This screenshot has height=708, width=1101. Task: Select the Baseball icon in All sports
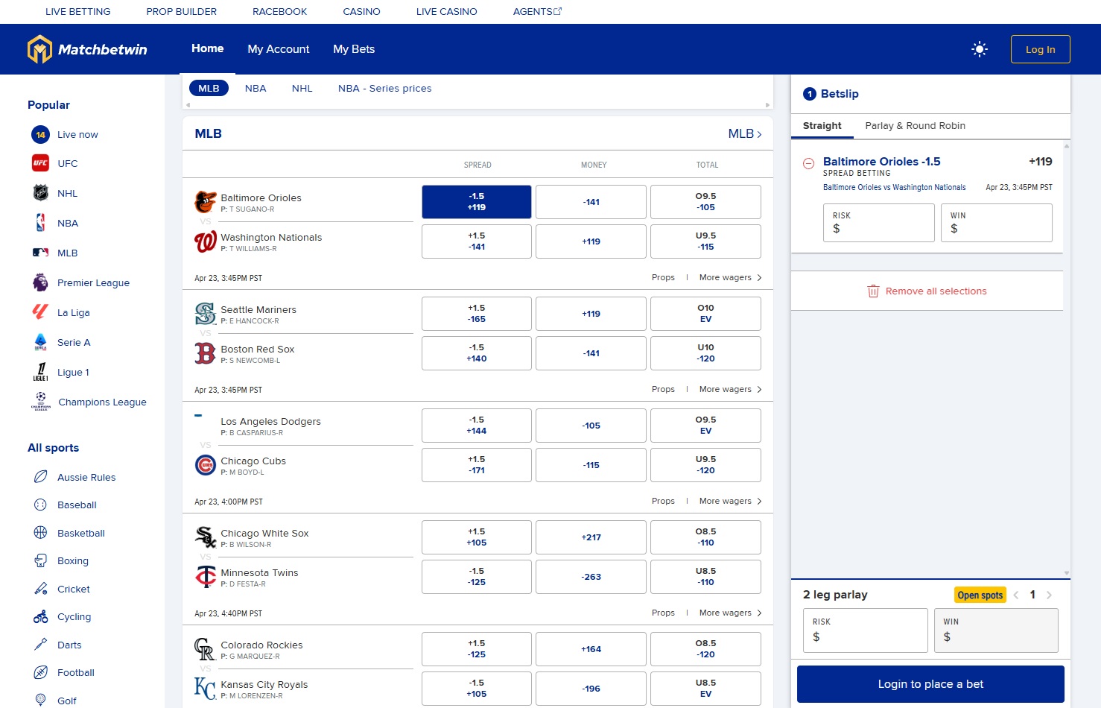pyautogui.click(x=40, y=505)
